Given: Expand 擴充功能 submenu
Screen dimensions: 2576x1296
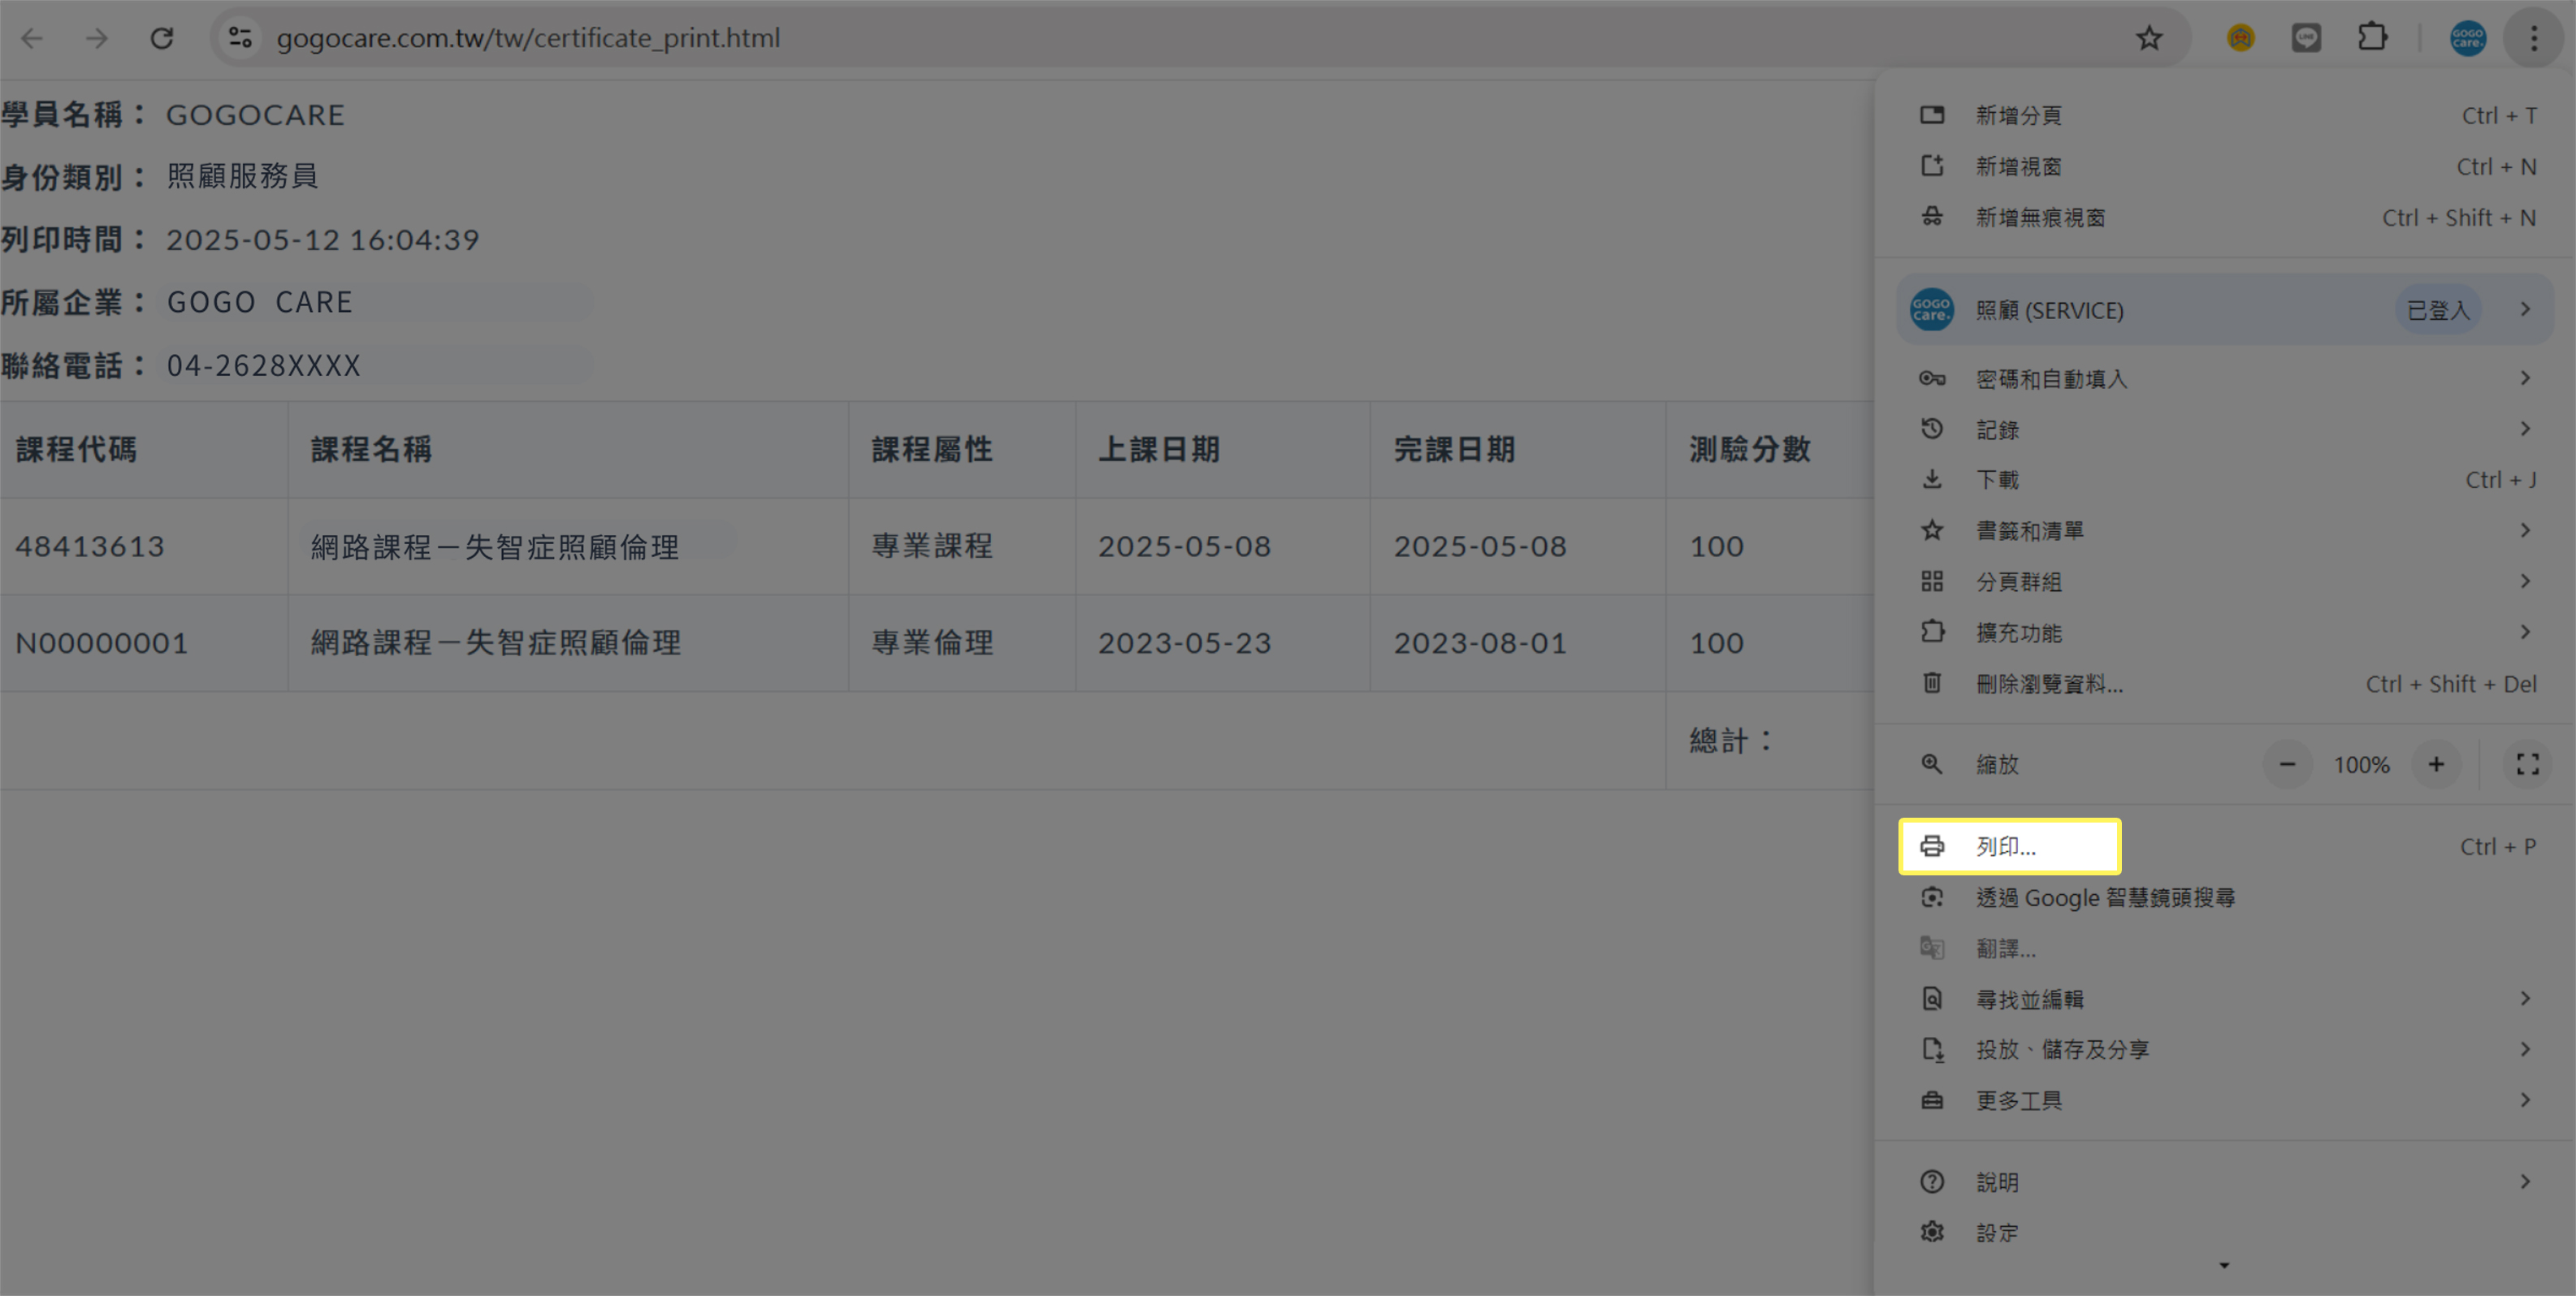Looking at the screenshot, I should tap(2225, 633).
